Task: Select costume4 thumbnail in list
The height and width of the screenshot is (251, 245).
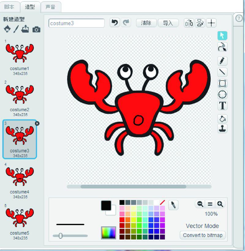Action: pos(20,177)
